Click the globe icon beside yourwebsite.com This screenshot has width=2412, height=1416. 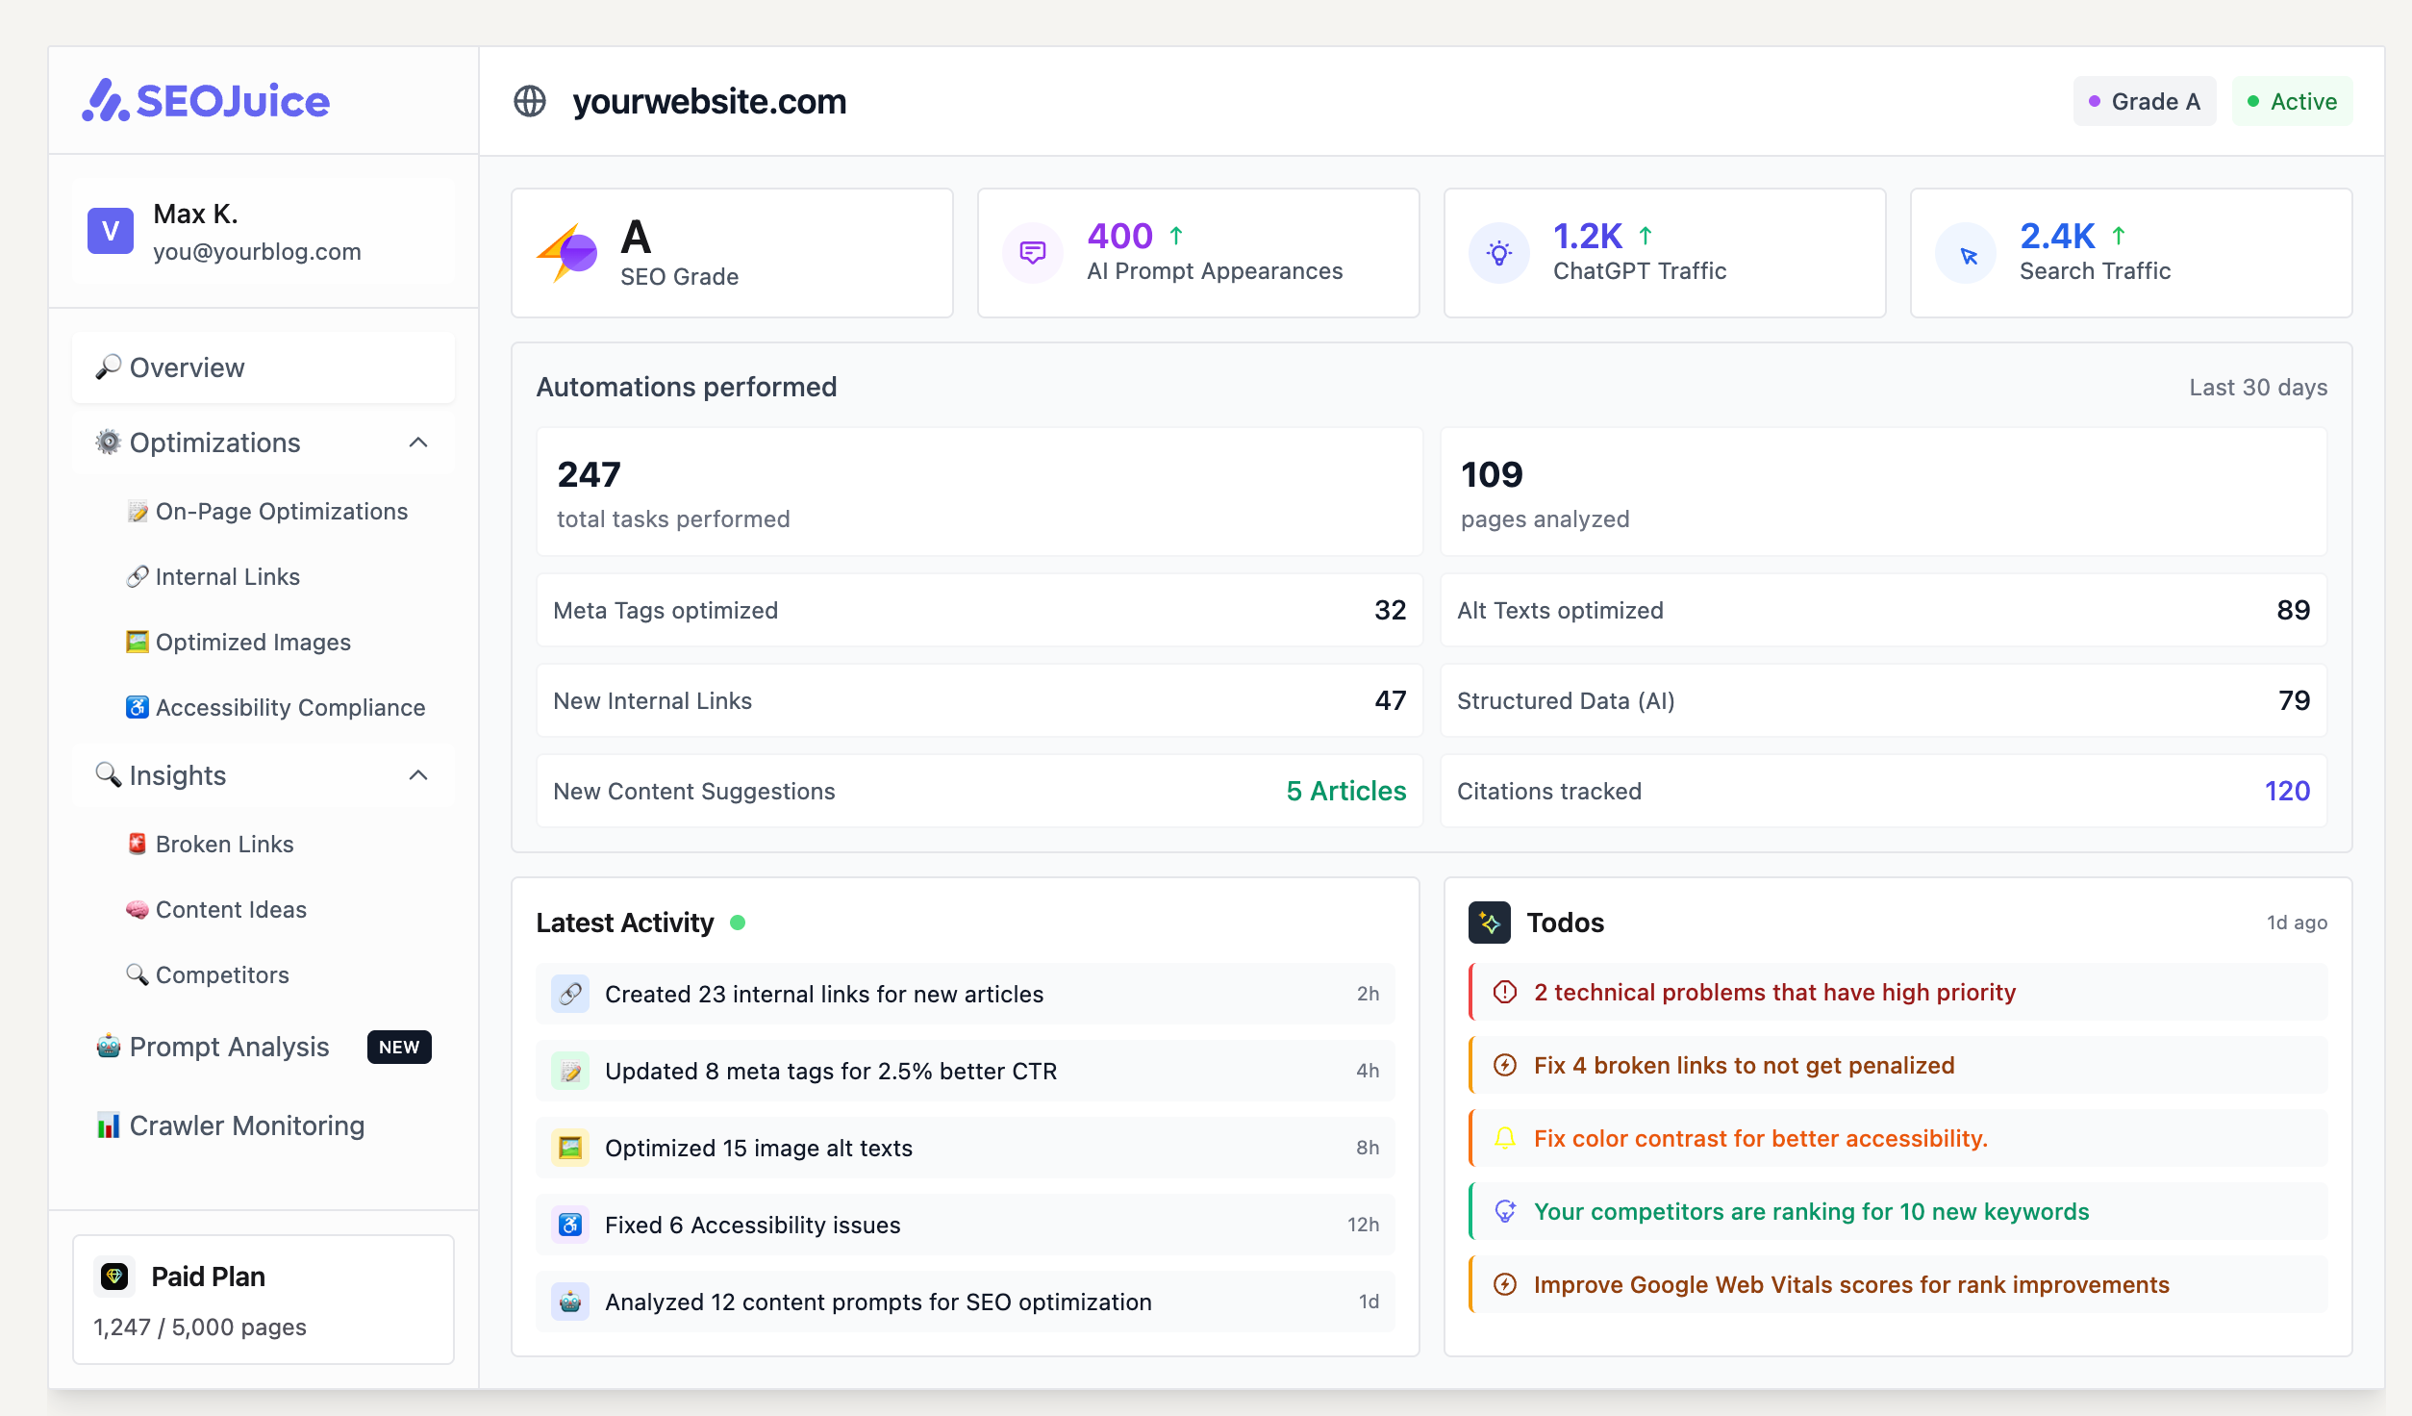point(530,100)
